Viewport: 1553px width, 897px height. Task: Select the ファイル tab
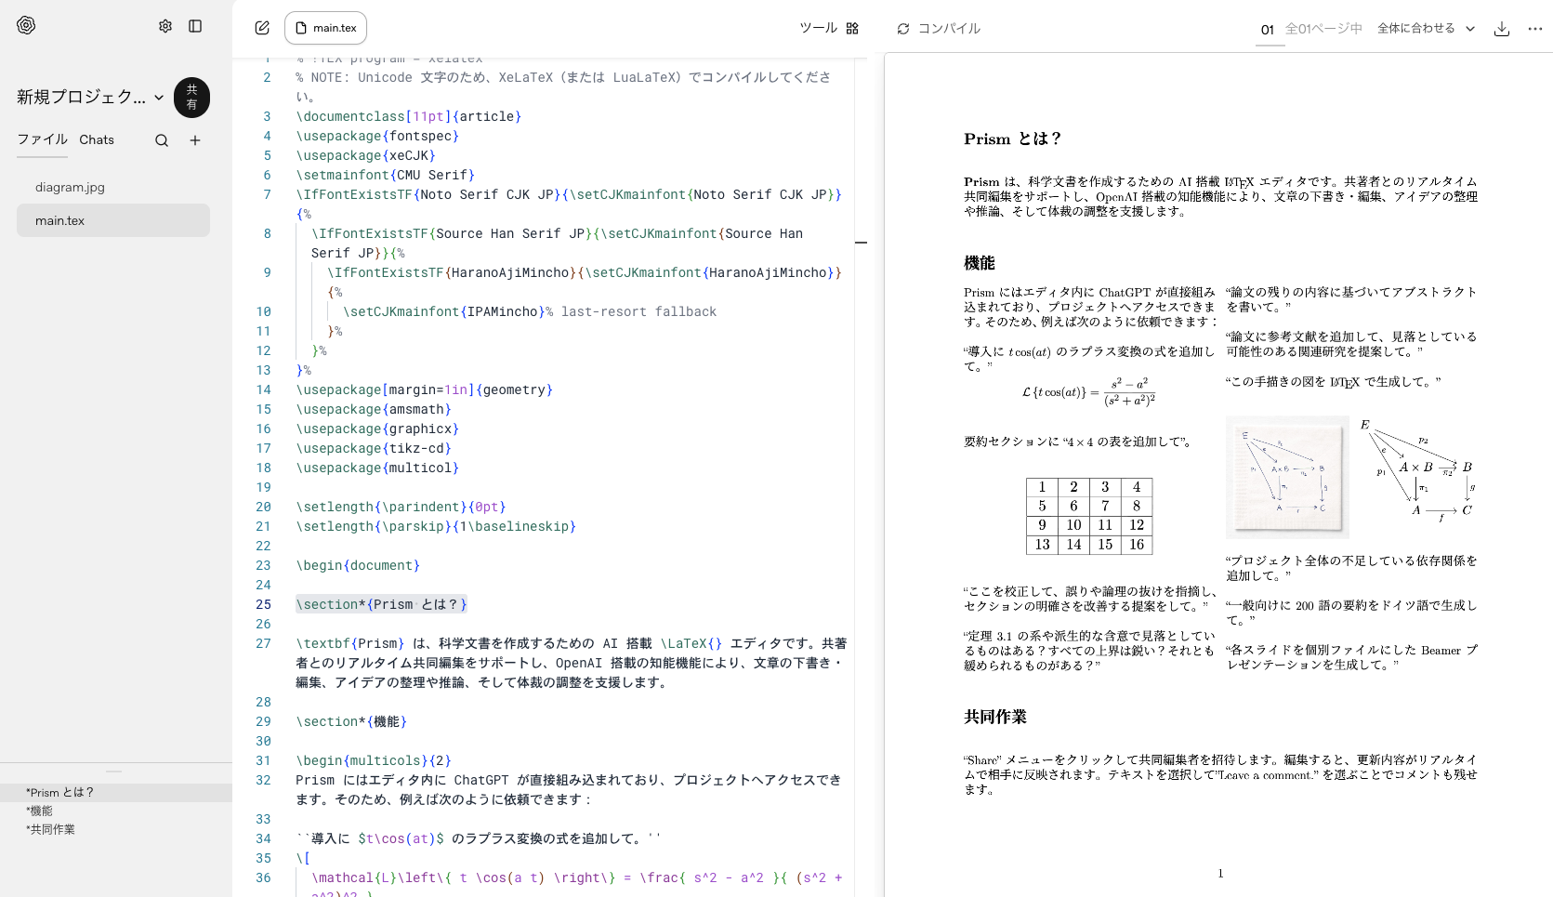[x=42, y=139]
